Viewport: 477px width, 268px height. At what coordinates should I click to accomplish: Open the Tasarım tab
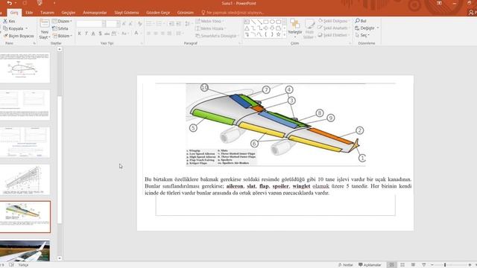pyautogui.click(x=47, y=13)
